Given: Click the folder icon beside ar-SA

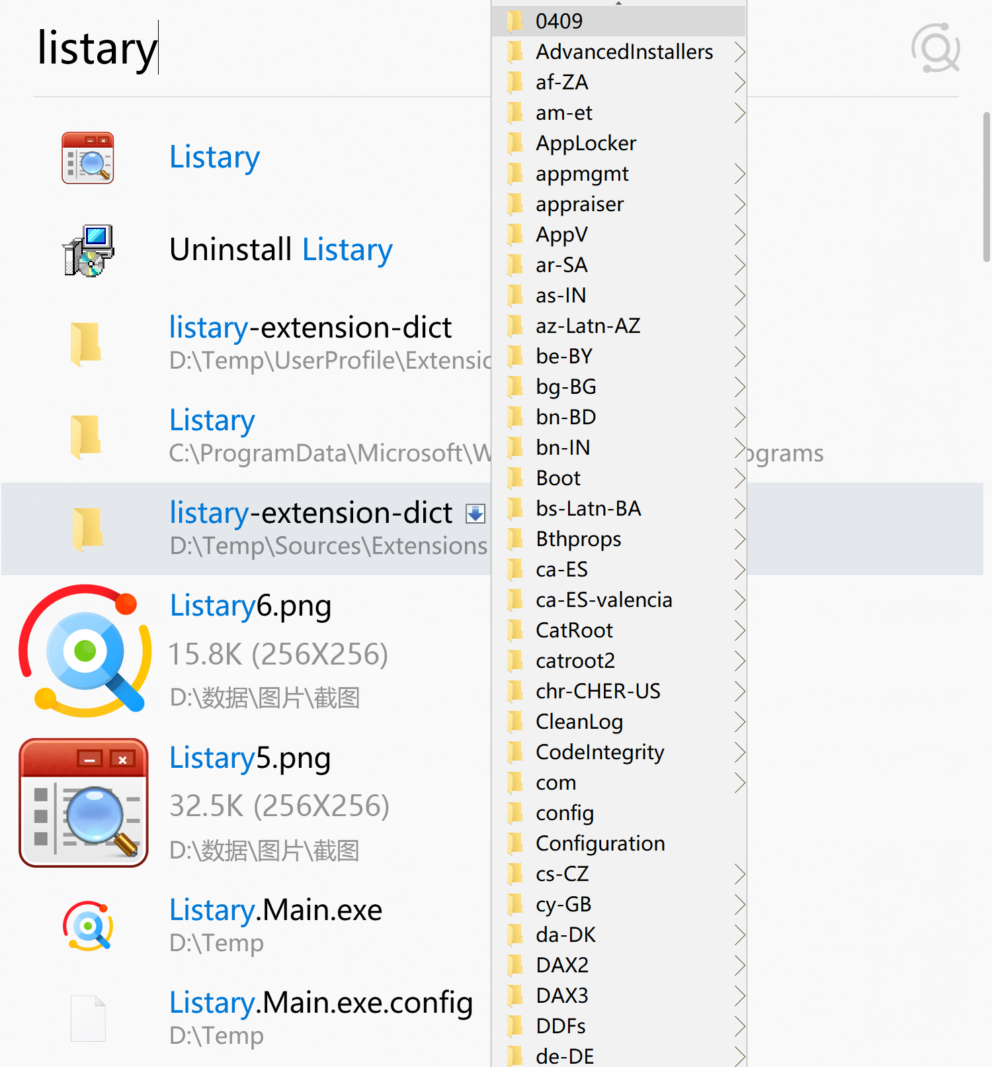Looking at the screenshot, I should [515, 265].
